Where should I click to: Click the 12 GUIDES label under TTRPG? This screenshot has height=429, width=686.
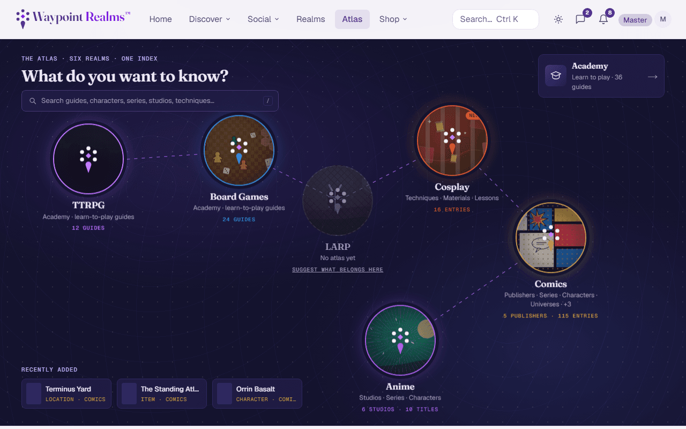click(x=88, y=228)
